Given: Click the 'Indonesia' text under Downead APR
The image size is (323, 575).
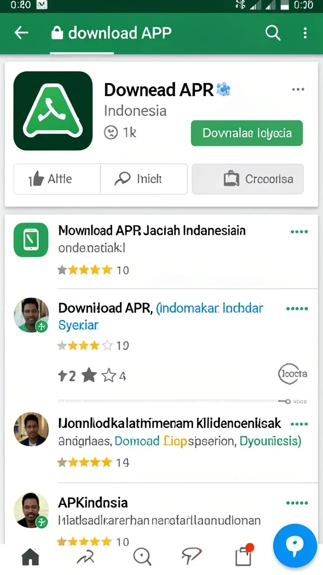Looking at the screenshot, I should (135, 111).
